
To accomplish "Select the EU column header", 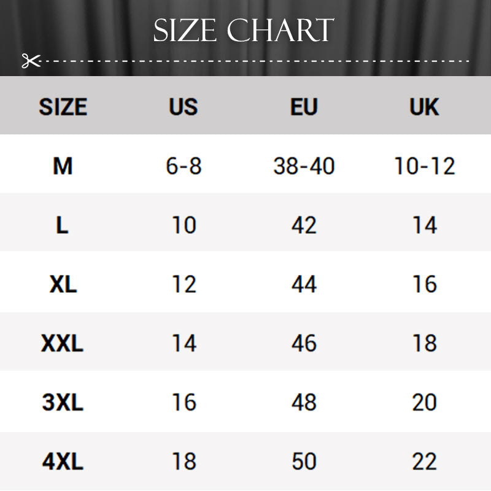I will (x=304, y=107).
